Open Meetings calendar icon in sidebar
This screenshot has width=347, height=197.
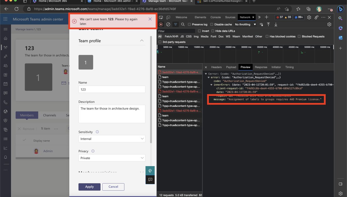[5, 84]
